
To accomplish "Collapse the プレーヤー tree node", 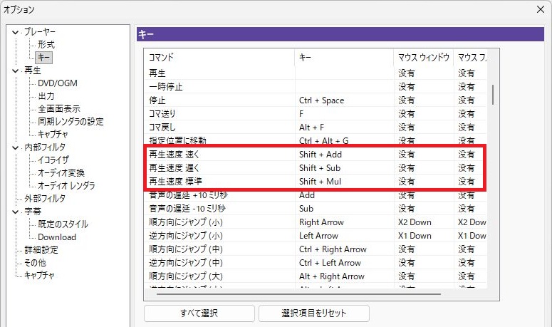I will (x=16, y=32).
